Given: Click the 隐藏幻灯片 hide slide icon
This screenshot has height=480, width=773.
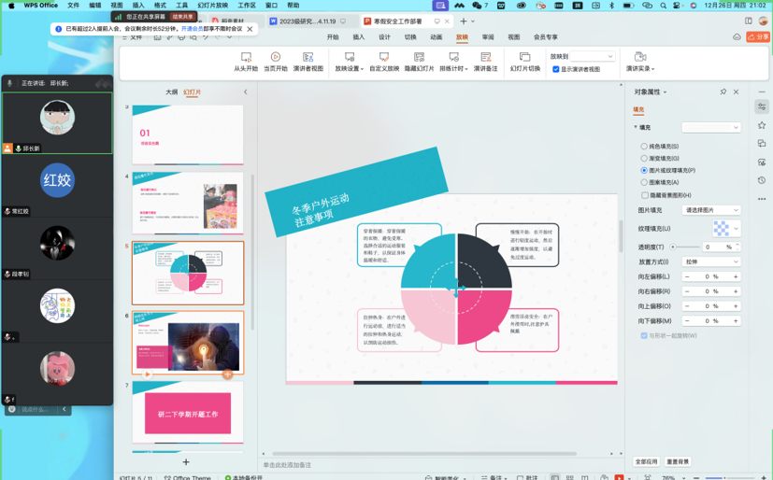Looking at the screenshot, I should point(419,58).
